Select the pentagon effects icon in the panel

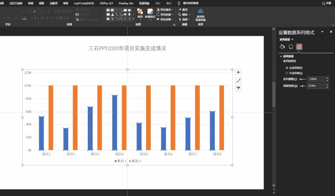tap(291, 46)
